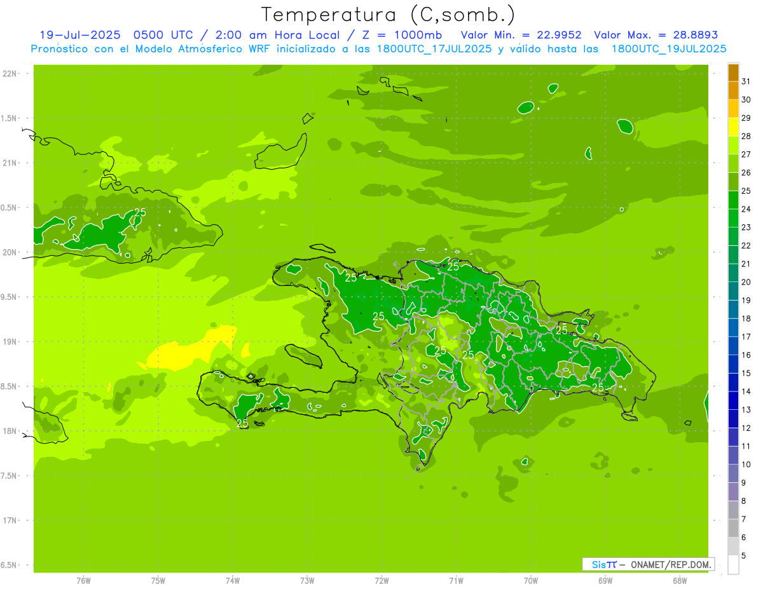Pick the yellow legend swatch between 28 and 29

coord(733,127)
